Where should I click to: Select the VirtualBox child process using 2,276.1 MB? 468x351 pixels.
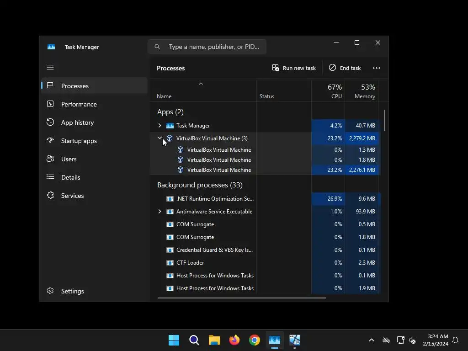pyautogui.click(x=265, y=170)
